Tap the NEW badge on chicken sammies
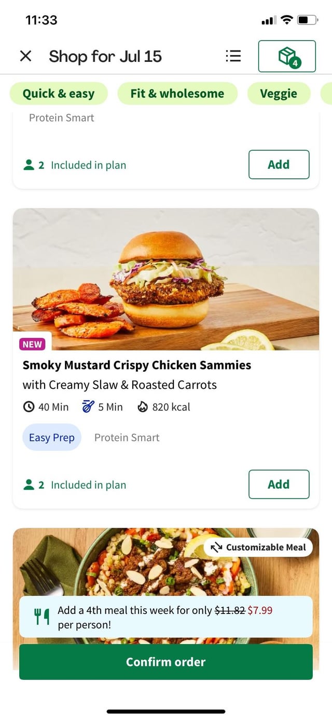The width and height of the screenshot is (332, 720). tap(32, 344)
